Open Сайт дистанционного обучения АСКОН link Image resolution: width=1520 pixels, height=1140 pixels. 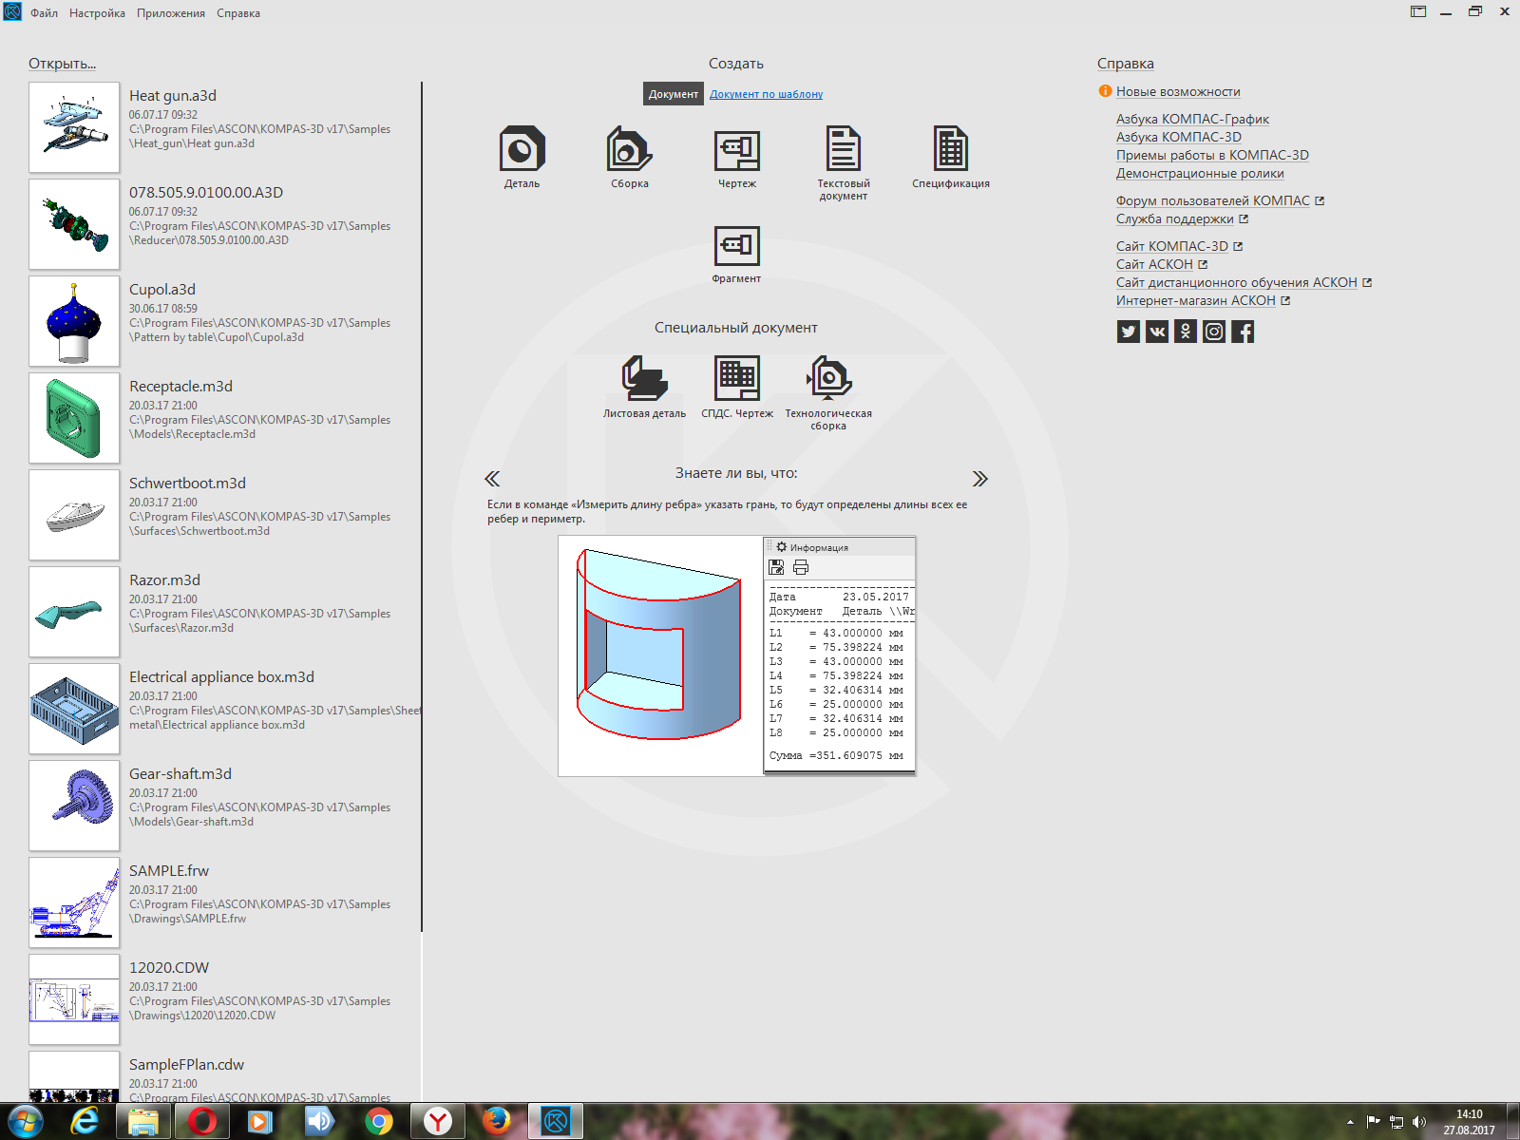[x=1237, y=282]
